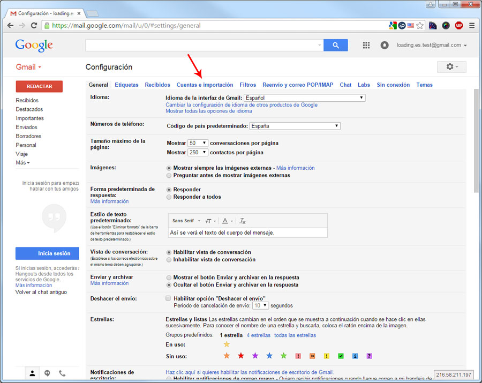Pick the purple question mark icon

(x=369, y=356)
